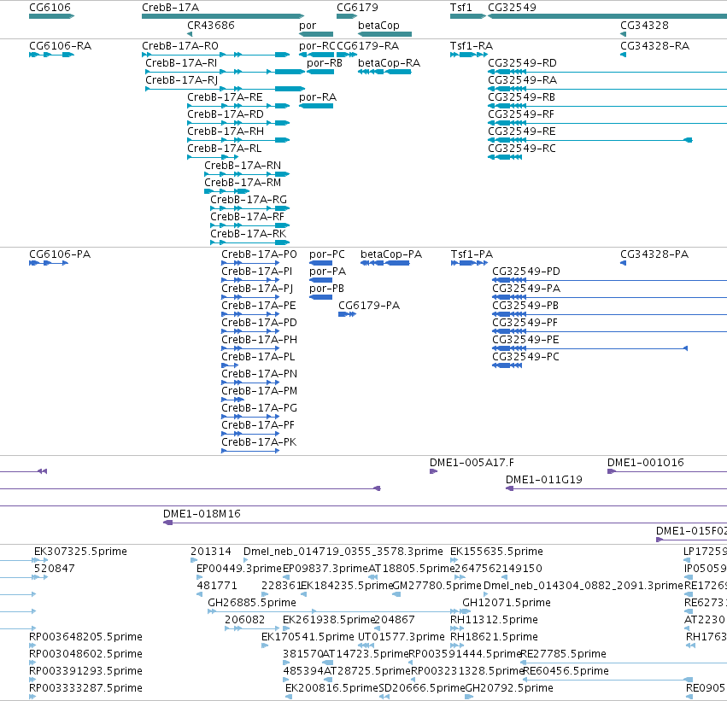727x701 pixels.
Task: Select EST EK155635.5prime
Action: 454,560
